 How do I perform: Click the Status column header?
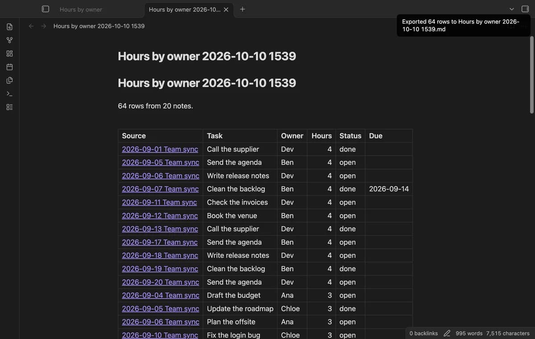click(x=350, y=136)
